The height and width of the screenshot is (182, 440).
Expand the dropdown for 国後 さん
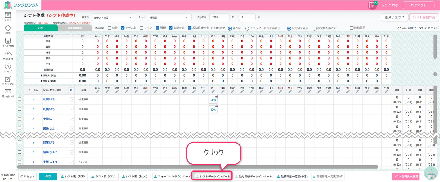click(72, 129)
